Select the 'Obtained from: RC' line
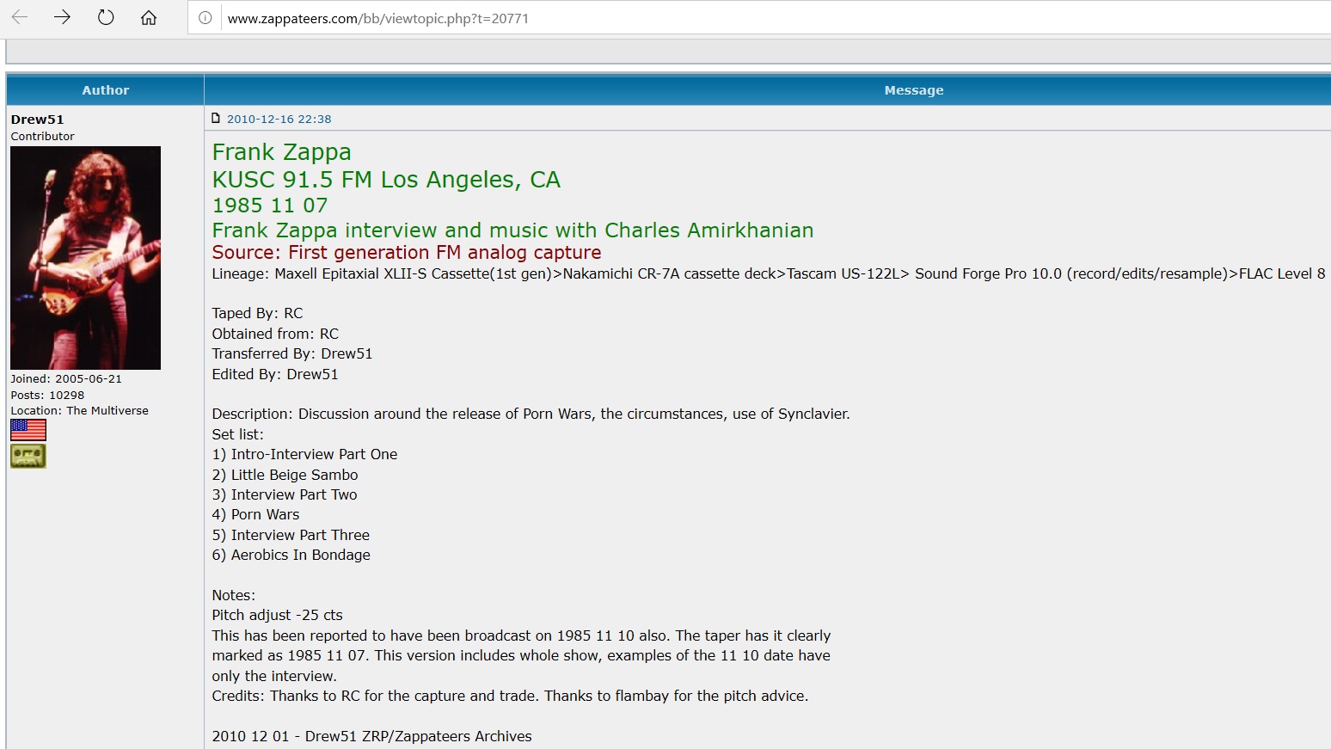The image size is (1331, 749). point(275,334)
